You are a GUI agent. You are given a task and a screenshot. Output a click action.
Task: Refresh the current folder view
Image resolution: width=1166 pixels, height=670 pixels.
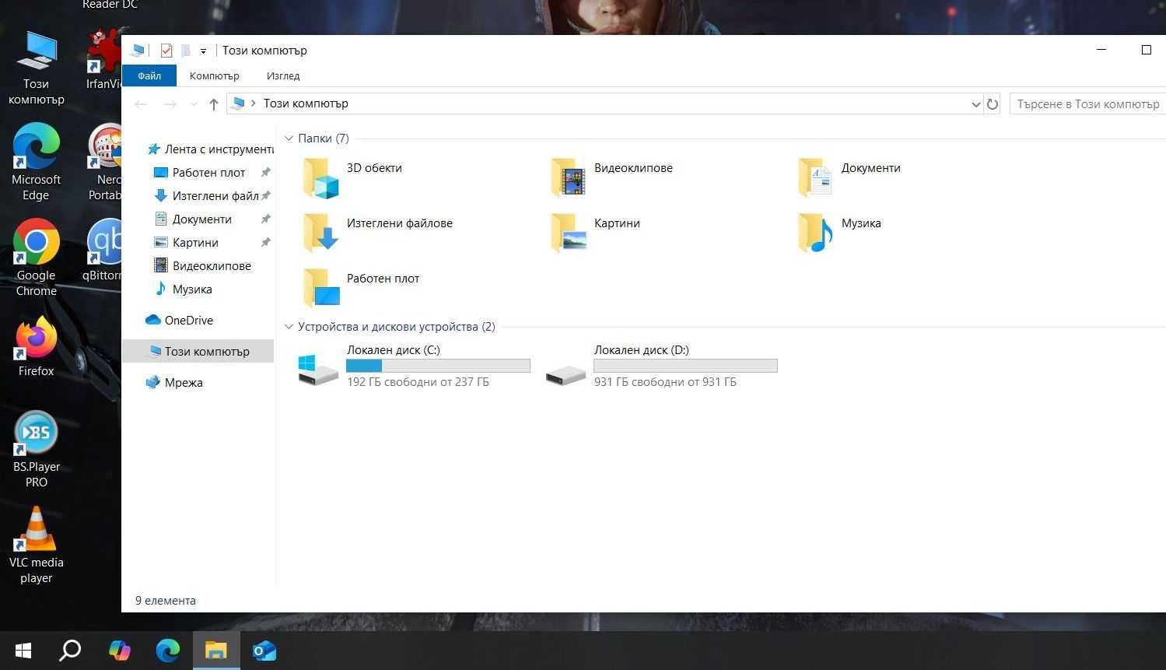click(993, 103)
